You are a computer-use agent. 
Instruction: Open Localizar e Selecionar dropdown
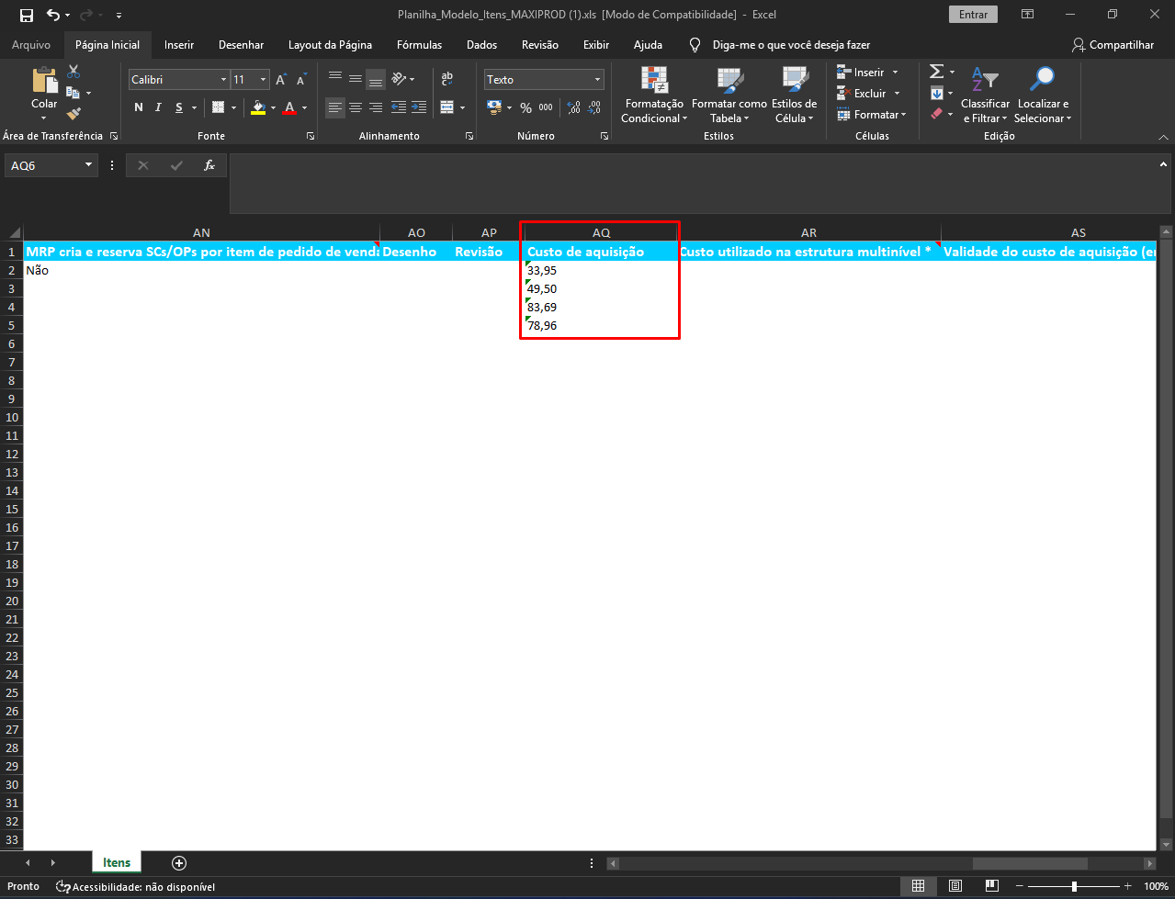point(1043,96)
